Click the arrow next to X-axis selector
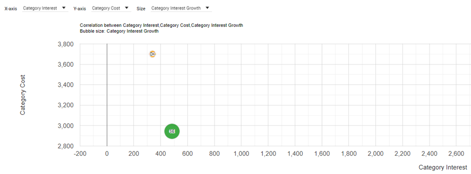The height and width of the screenshot is (174, 471). (x=63, y=8)
